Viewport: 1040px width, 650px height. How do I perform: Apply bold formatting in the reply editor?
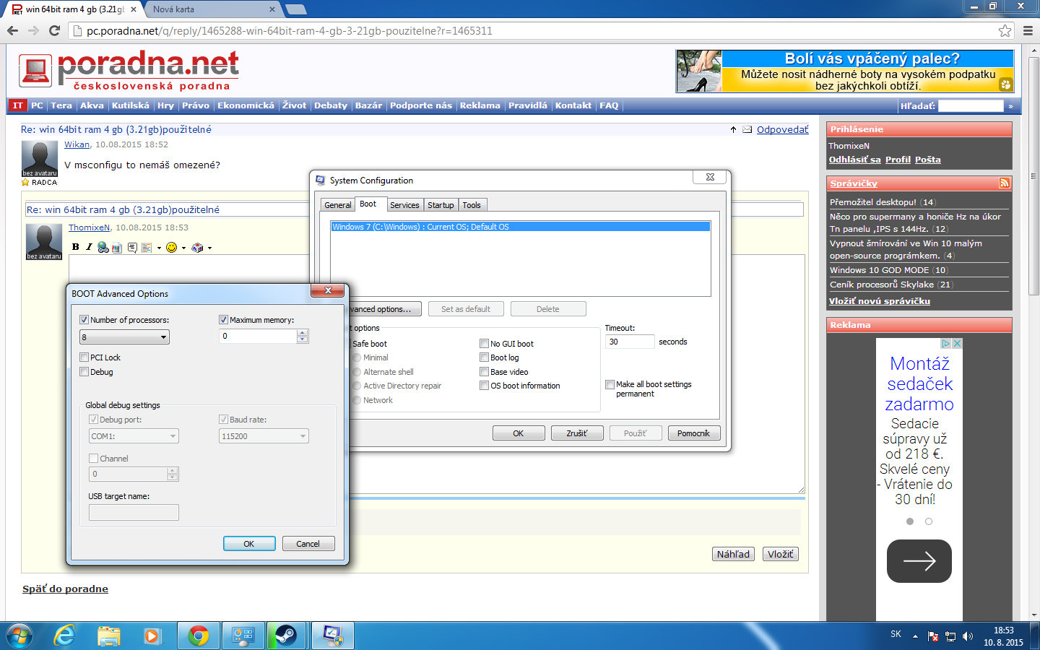76,247
